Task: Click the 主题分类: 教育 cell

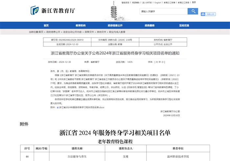Action: pos(115,44)
